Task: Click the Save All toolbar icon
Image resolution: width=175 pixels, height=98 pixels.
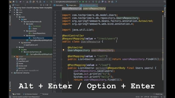Action: 13,2
